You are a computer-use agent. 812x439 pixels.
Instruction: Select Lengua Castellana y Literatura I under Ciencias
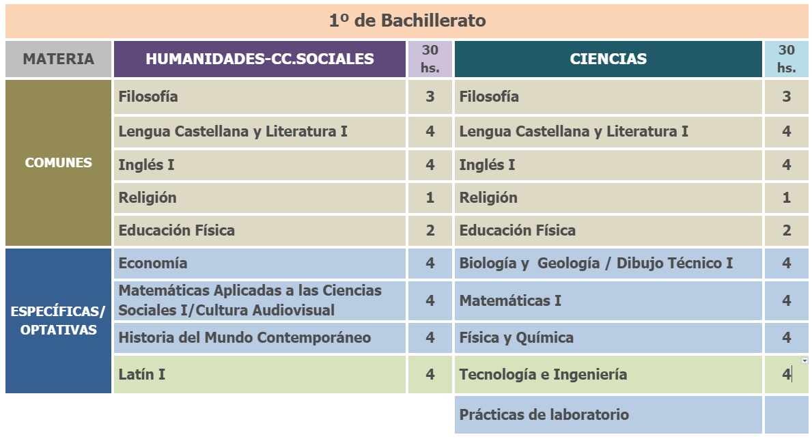pos(608,132)
